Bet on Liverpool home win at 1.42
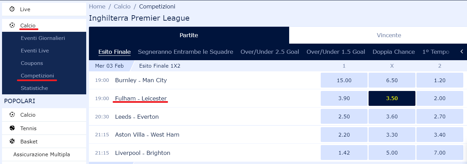The image size is (467, 164). point(344,153)
